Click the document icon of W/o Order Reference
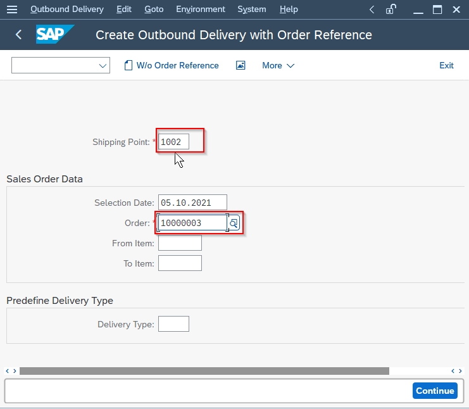Screen dimensions: 469x409 click(128, 65)
